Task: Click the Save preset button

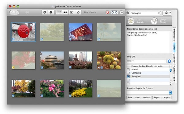Action: [x=130, y=97]
